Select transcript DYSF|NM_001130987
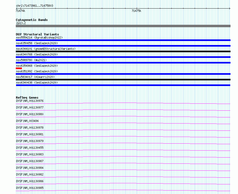The height and width of the screenshot is (194, 238). pos(30,161)
